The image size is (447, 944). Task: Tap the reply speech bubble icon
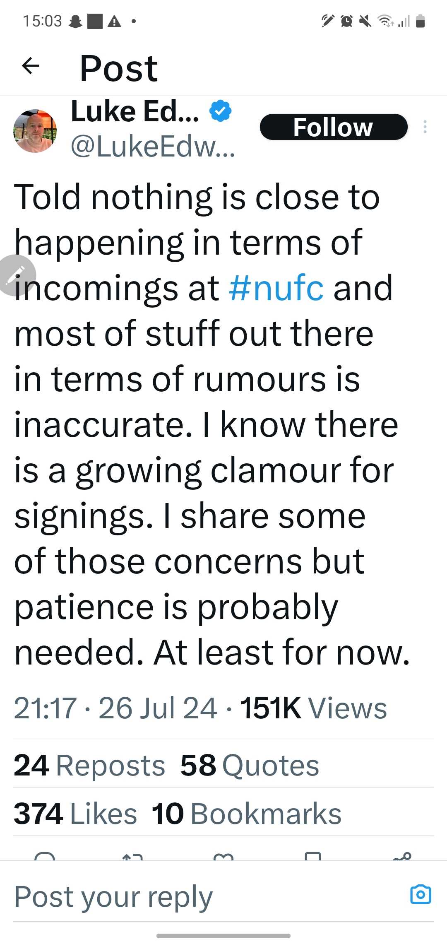[45, 856]
